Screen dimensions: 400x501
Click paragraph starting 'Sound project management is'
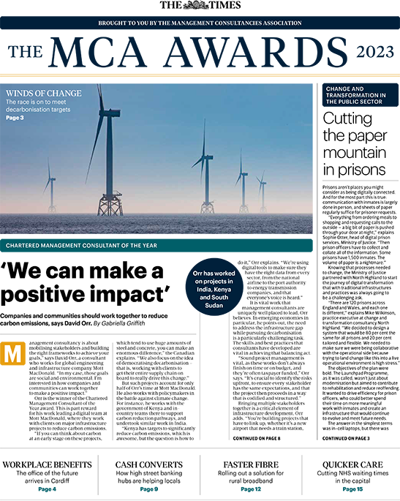click(x=272, y=378)
